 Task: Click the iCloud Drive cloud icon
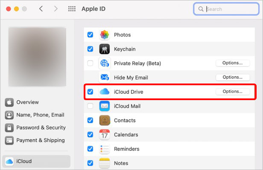click(104, 92)
